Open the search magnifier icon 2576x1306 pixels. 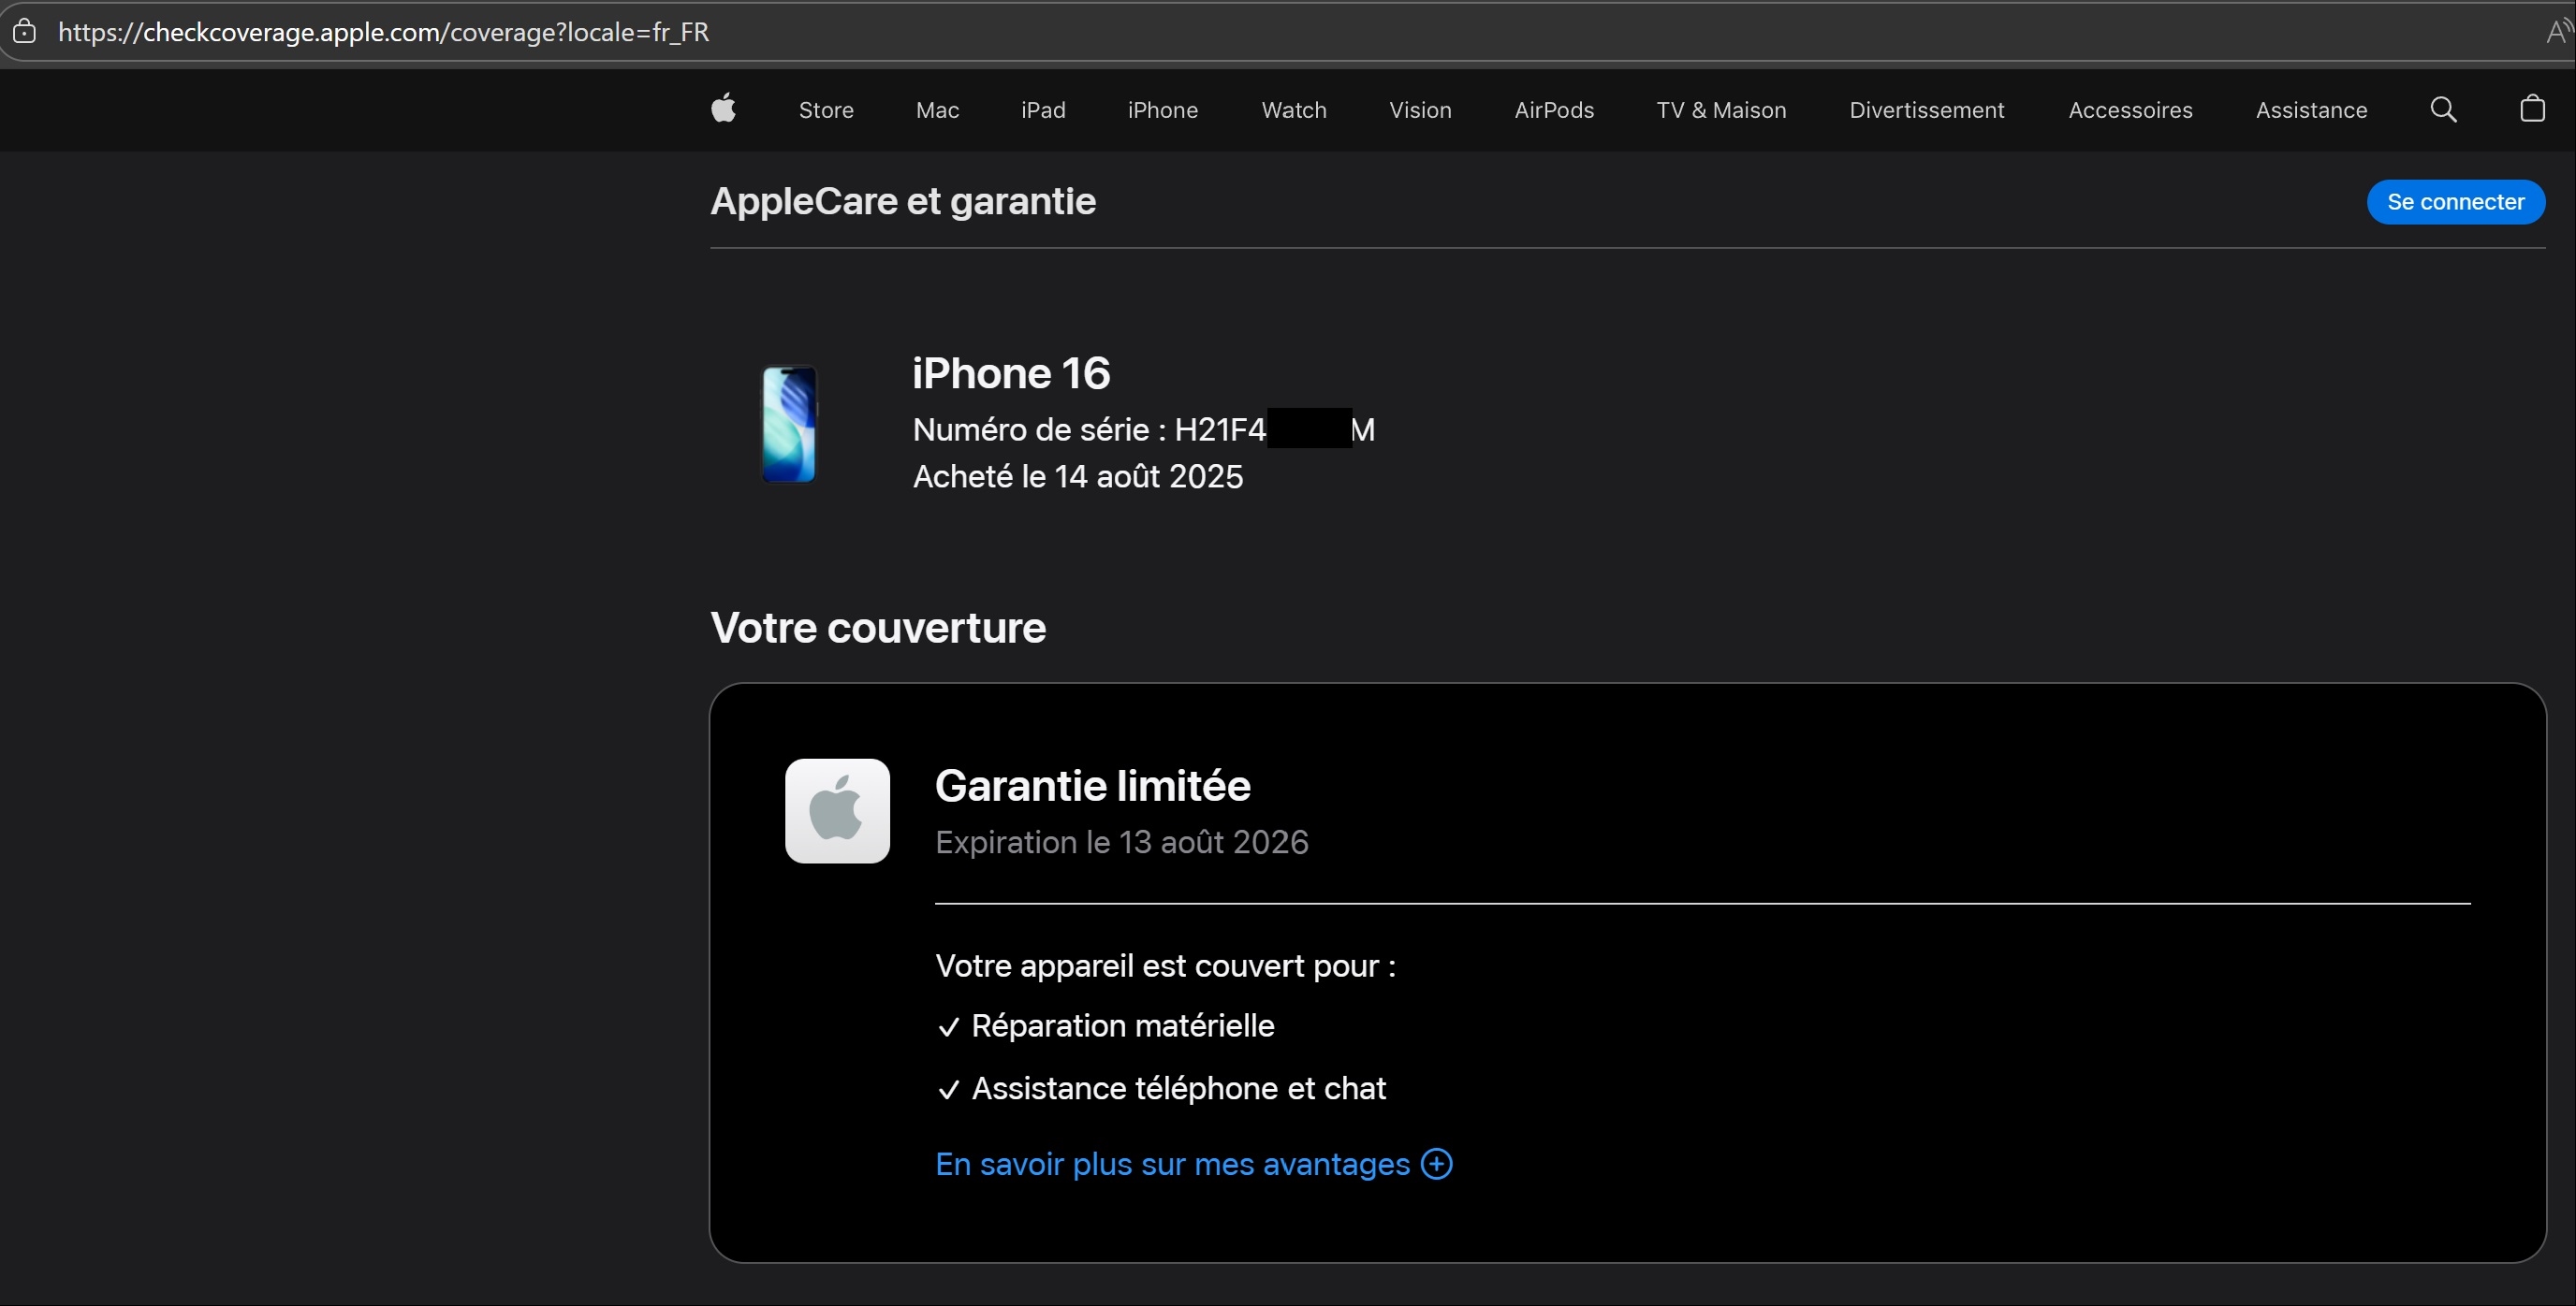[x=2443, y=109]
